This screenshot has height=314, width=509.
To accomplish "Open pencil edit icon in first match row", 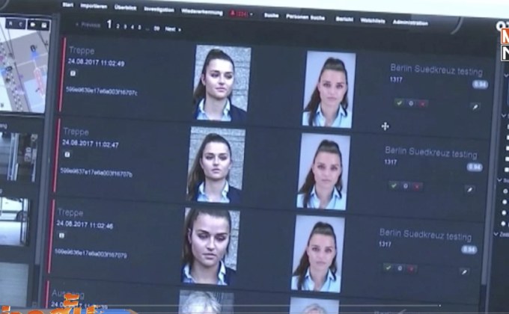I will click(474, 107).
